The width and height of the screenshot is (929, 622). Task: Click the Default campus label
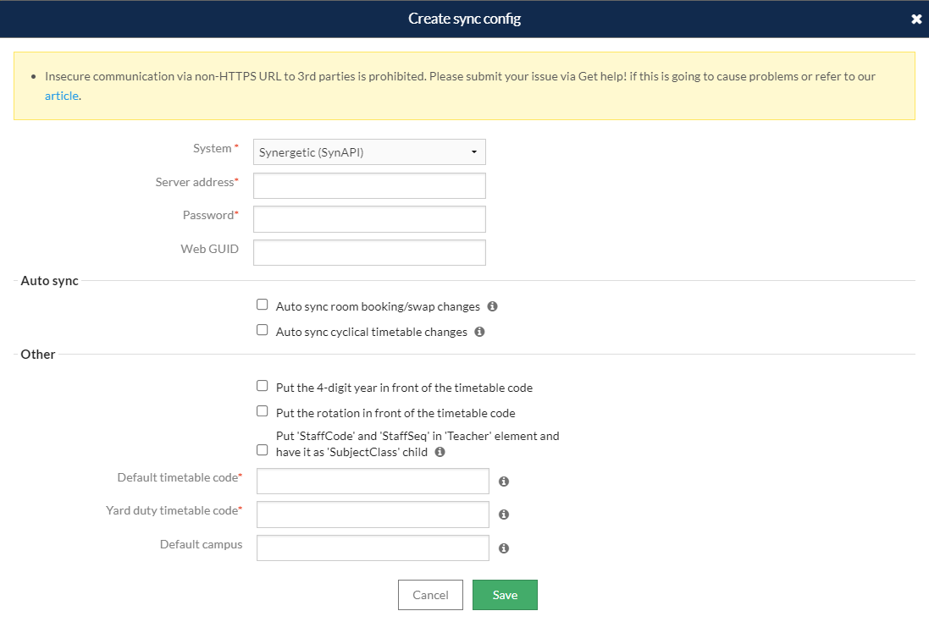tap(201, 544)
